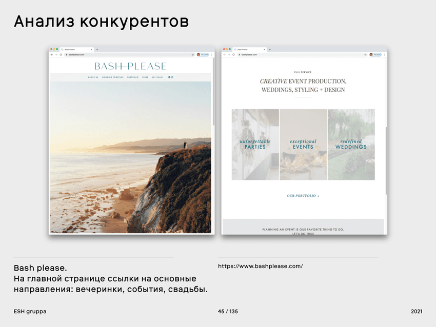Open three-dot Chrome menu in left browser
The height and width of the screenshot is (327, 436).
212,54
